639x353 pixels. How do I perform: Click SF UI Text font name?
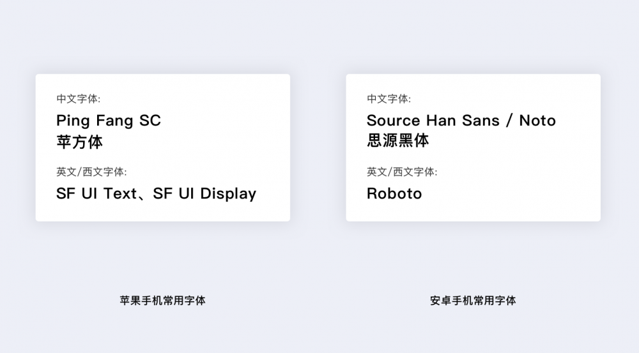tap(96, 193)
